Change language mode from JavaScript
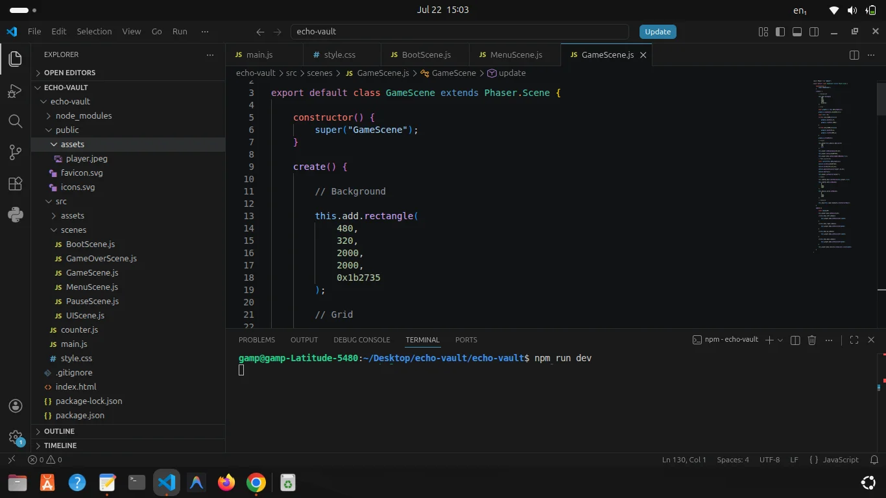The width and height of the screenshot is (886, 498). pos(841,460)
